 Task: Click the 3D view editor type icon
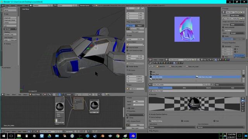coord(3,95)
